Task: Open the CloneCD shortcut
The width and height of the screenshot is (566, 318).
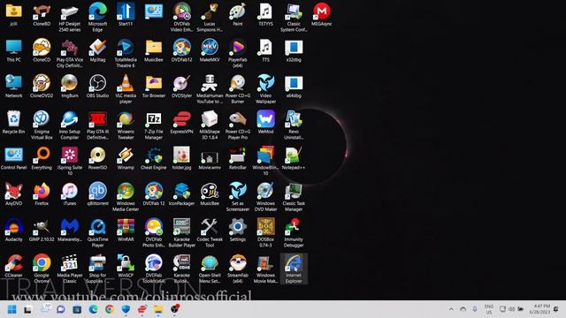Action: (x=42, y=51)
